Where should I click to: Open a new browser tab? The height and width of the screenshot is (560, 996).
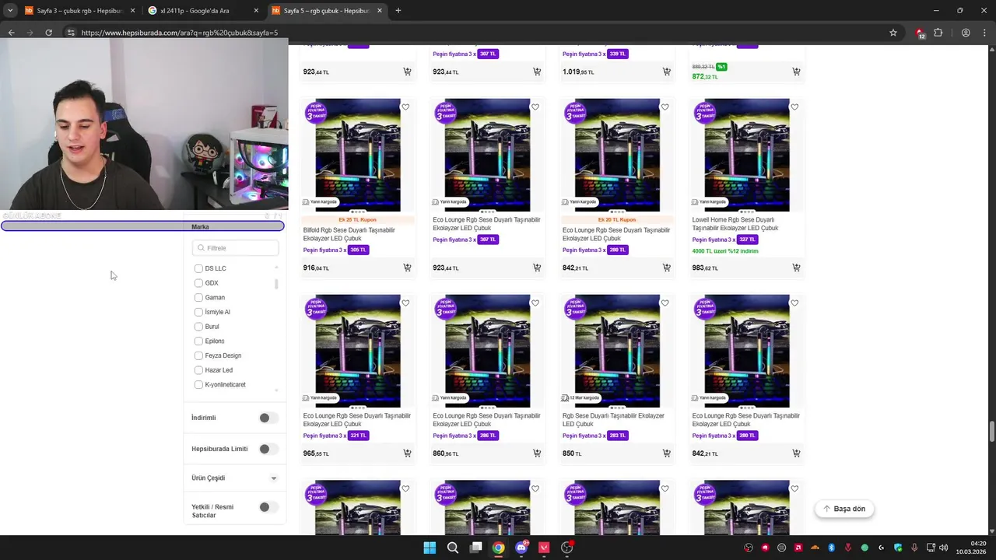pos(398,11)
